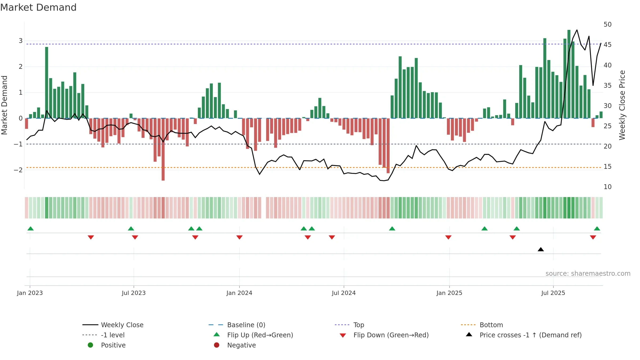The image size is (640, 360).
Task: Click the Bottom legend label
Action: click(x=491, y=325)
